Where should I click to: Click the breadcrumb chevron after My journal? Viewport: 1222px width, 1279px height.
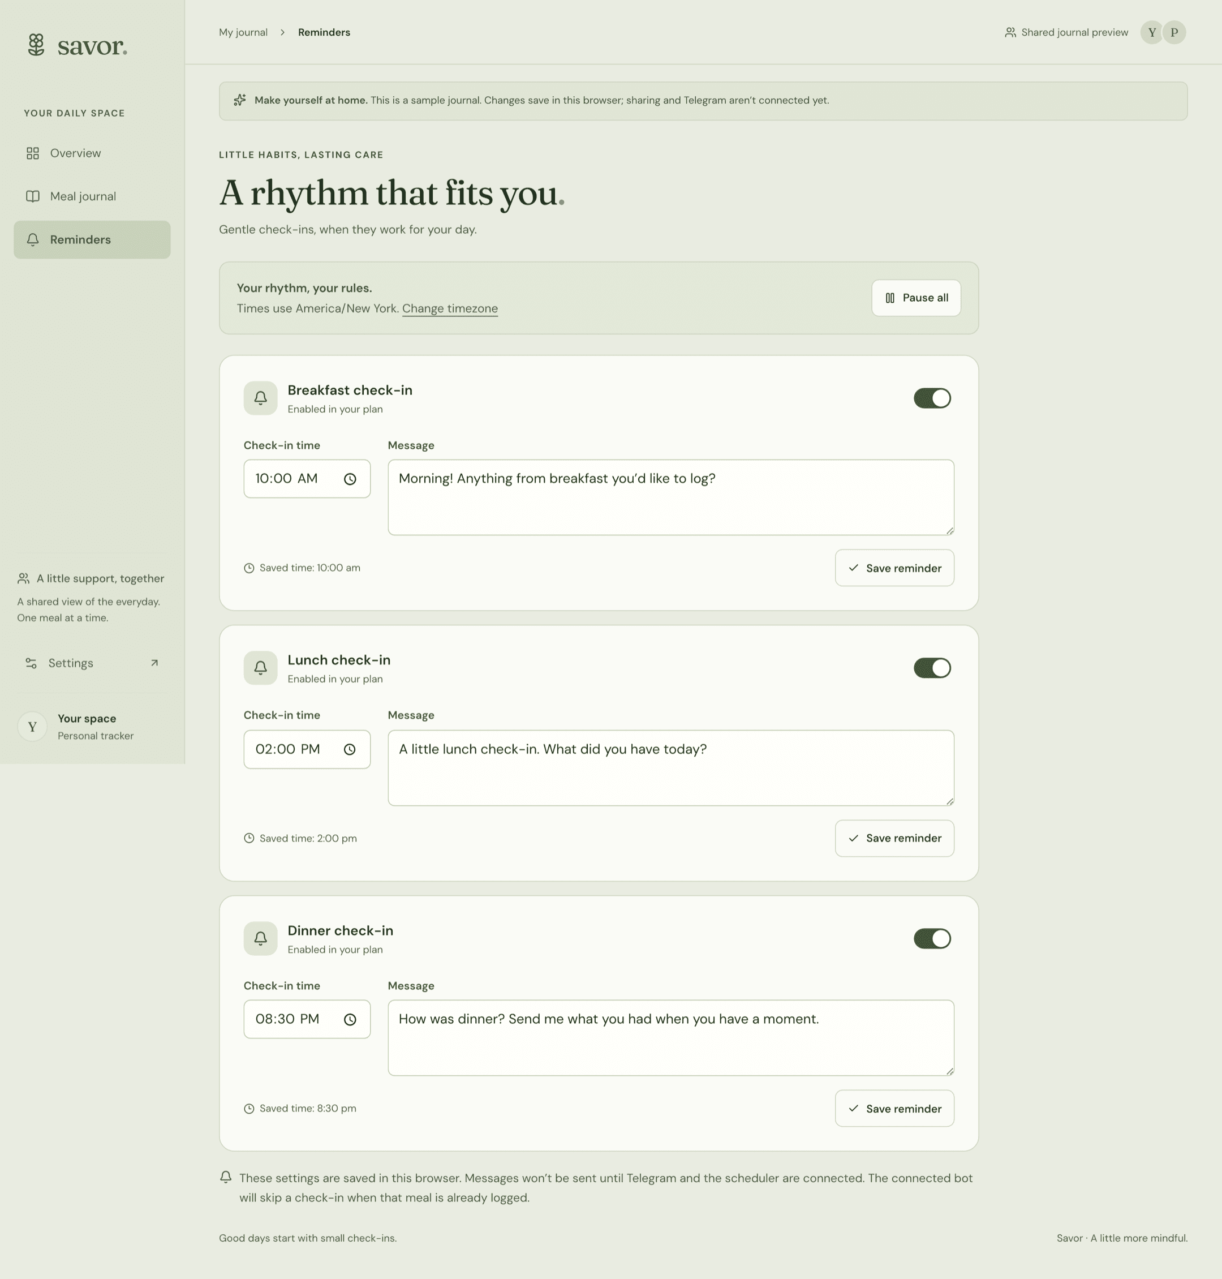click(283, 33)
